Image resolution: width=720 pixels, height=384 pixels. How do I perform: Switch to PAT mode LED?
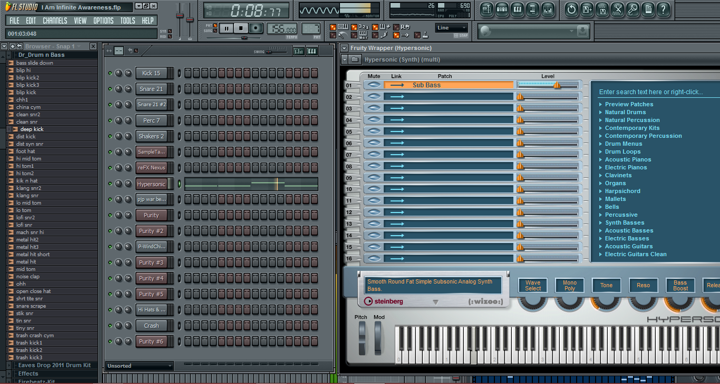point(215,25)
